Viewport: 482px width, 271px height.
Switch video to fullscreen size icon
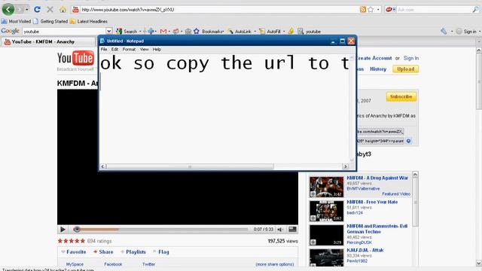293,229
